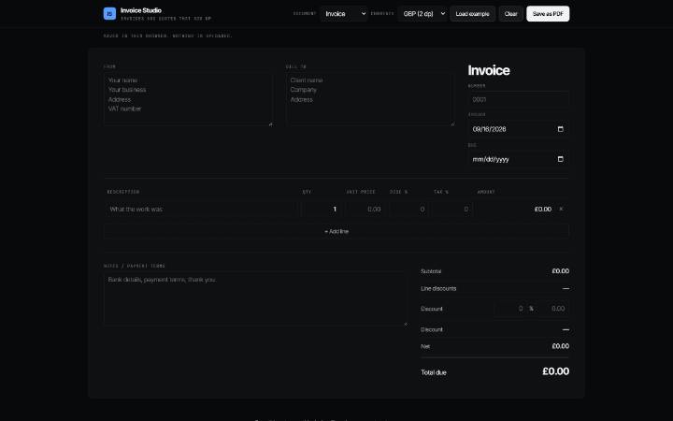Click the Subtotal amount £0.00
The height and width of the screenshot is (421, 673).
pos(561,271)
